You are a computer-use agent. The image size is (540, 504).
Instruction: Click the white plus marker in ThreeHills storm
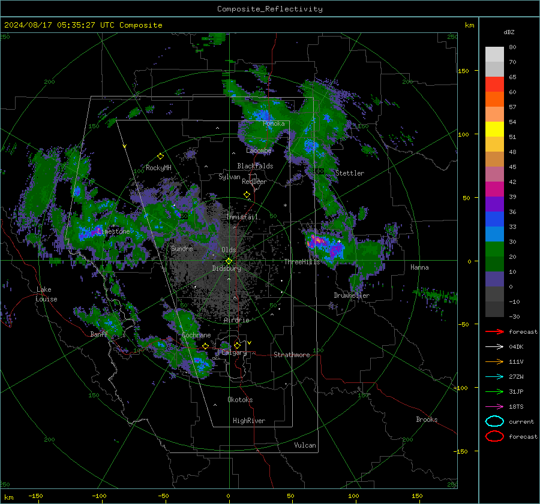click(339, 241)
